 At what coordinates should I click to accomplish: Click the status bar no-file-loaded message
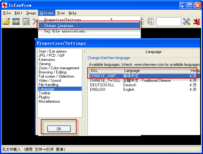33,150
